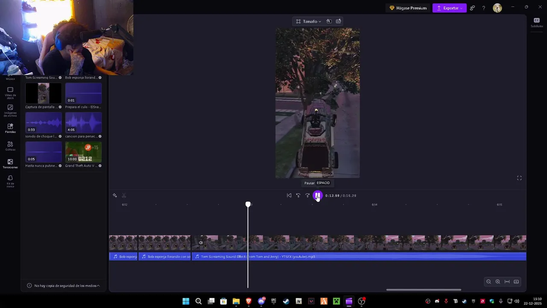Open the Tamaño aspect ratio dropdown

309,21
